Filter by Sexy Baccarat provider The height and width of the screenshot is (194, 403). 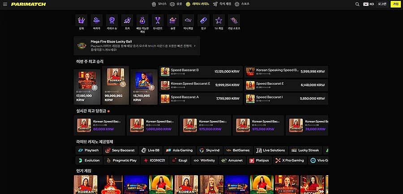(120, 150)
